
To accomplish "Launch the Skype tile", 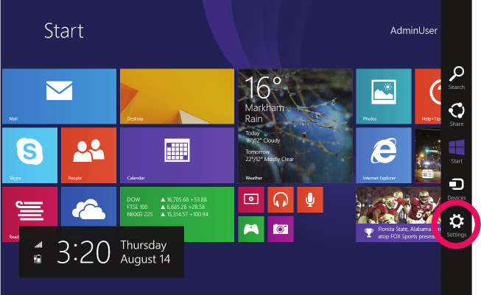I will click(x=29, y=155).
